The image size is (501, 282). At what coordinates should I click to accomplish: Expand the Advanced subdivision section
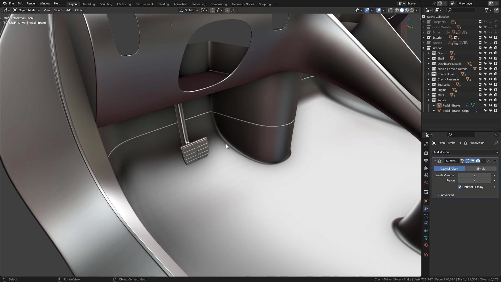pos(447,195)
